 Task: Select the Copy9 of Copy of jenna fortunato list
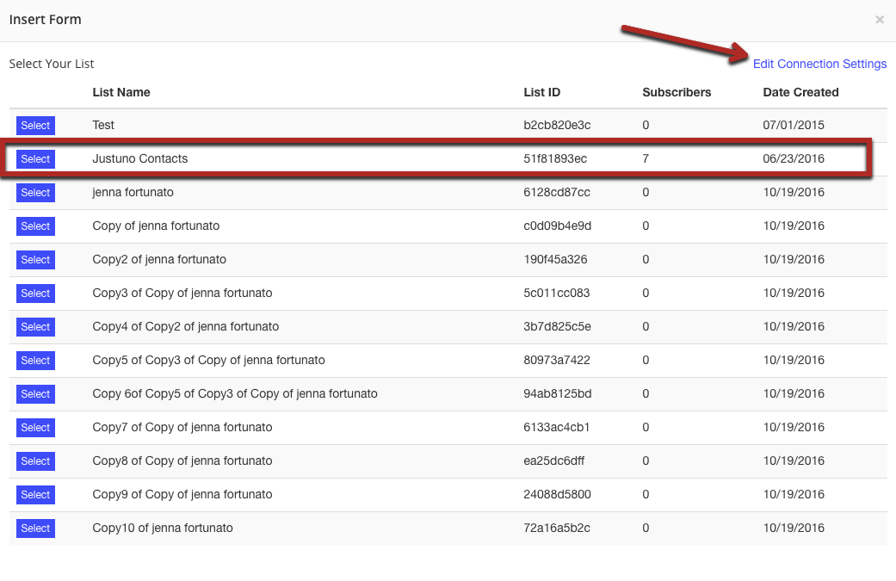[34, 494]
